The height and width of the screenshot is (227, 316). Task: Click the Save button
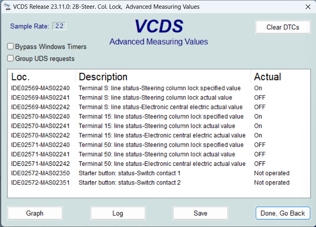pyautogui.click(x=200, y=213)
